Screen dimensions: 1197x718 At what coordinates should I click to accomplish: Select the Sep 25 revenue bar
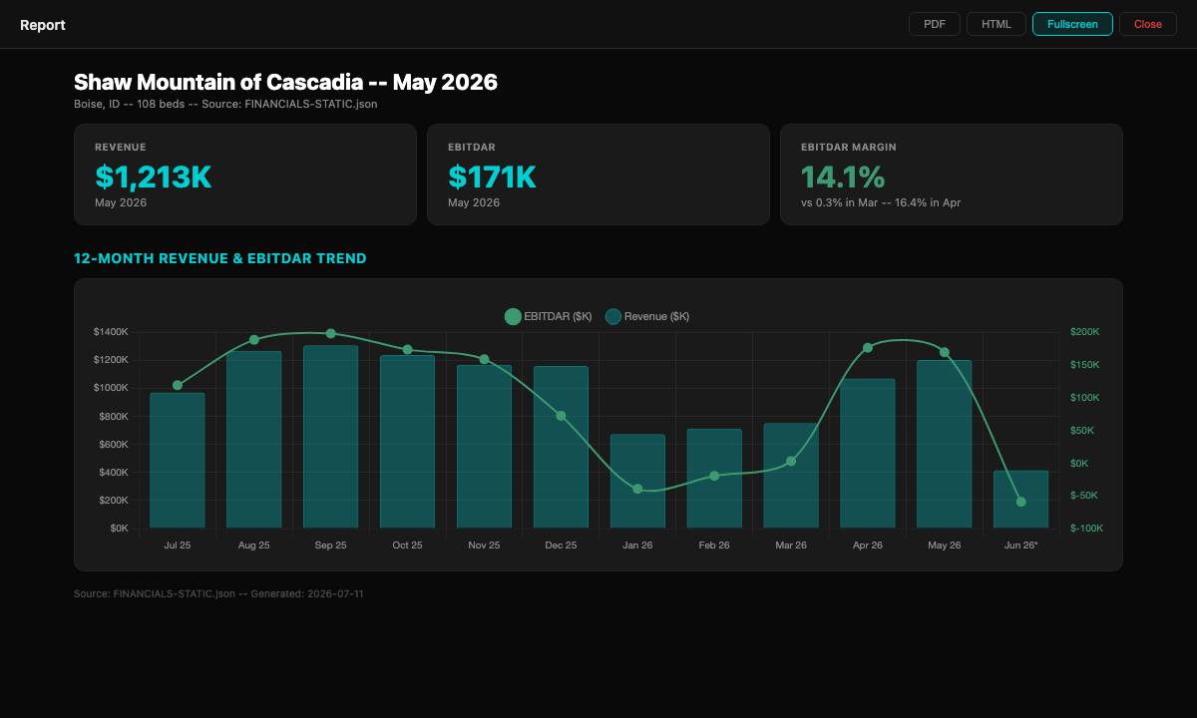pyautogui.click(x=331, y=437)
